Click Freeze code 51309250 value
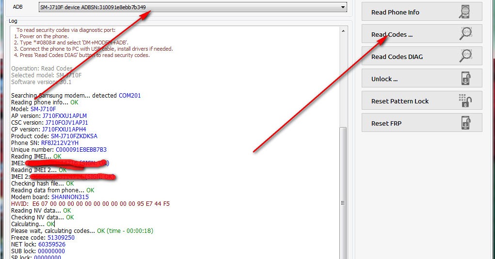495x259 pixels. pos(61,238)
